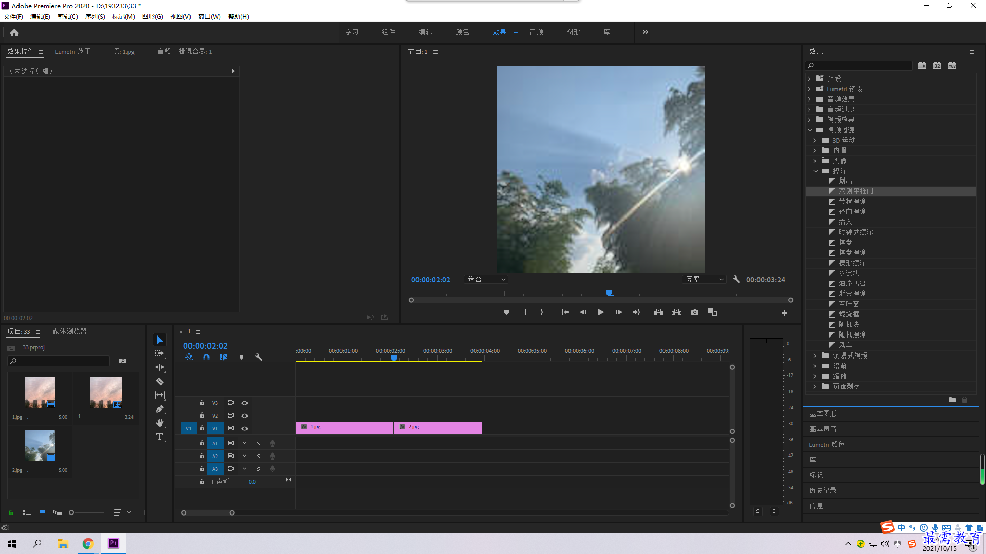Image resolution: width=986 pixels, height=554 pixels.
Task: Toggle V1 source patching button
Action: (x=188, y=428)
